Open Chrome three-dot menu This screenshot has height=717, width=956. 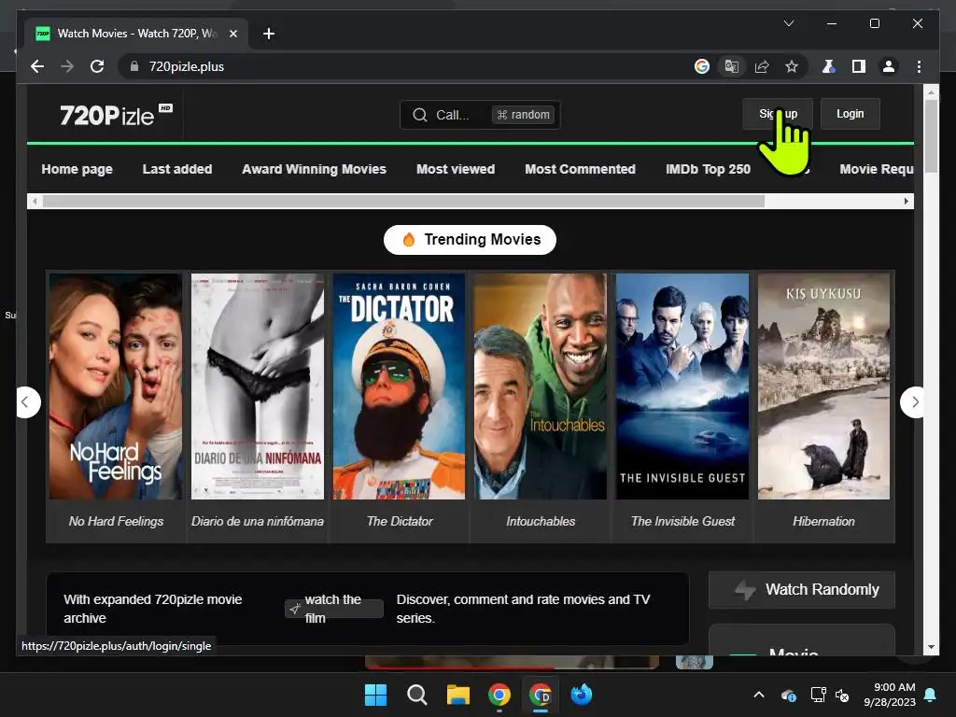(919, 66)
